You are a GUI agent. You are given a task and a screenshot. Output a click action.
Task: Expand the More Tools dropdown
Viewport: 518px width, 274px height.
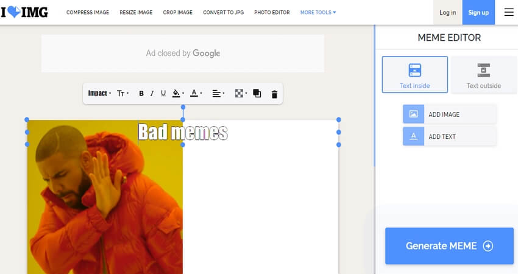tap(318, 12)
